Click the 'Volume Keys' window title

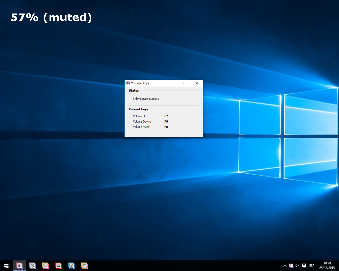coord(140,83)
